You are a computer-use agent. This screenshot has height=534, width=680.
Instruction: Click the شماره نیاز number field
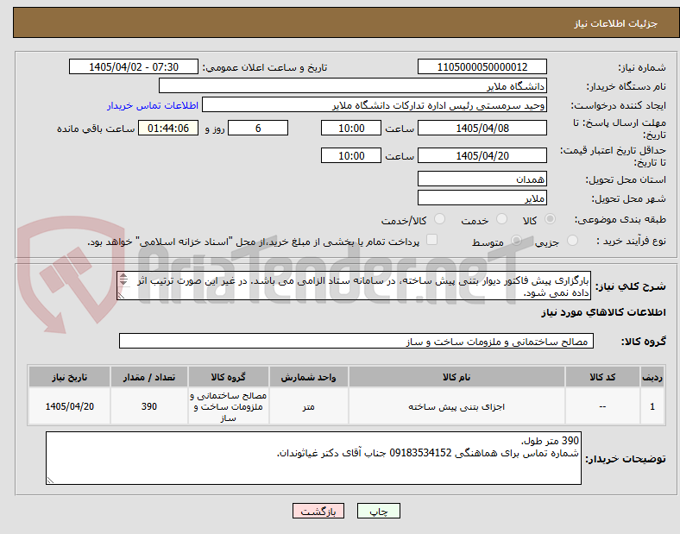(x=482, y=66)
